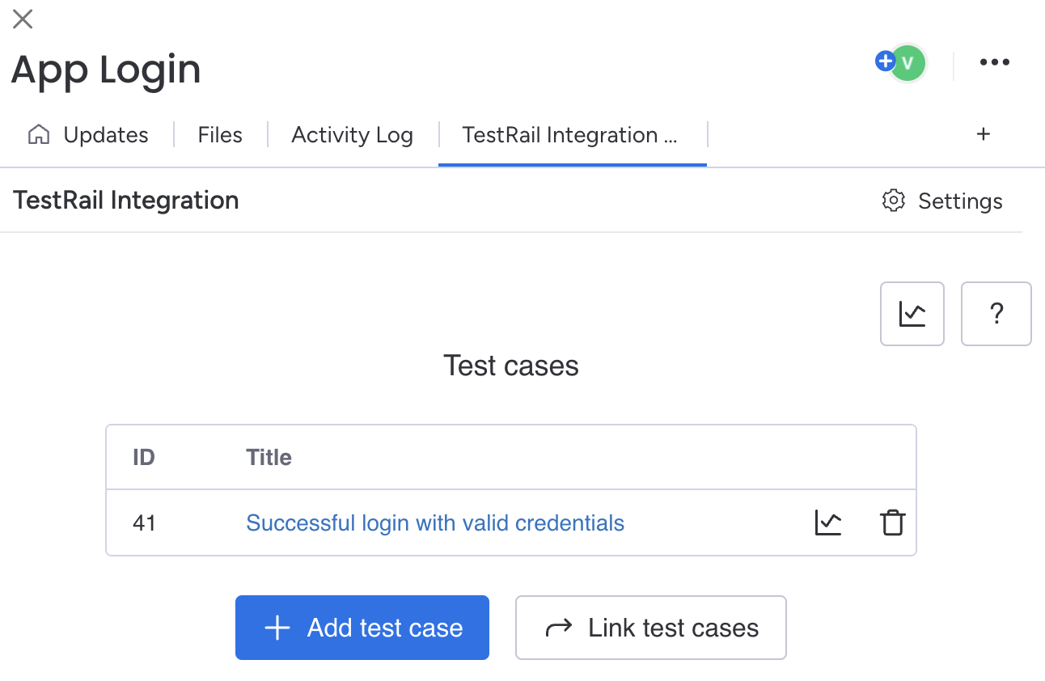This screenshot has width=1045, height=681.
Task: Click the Test cases heading
Action: (x=511, y=366)
